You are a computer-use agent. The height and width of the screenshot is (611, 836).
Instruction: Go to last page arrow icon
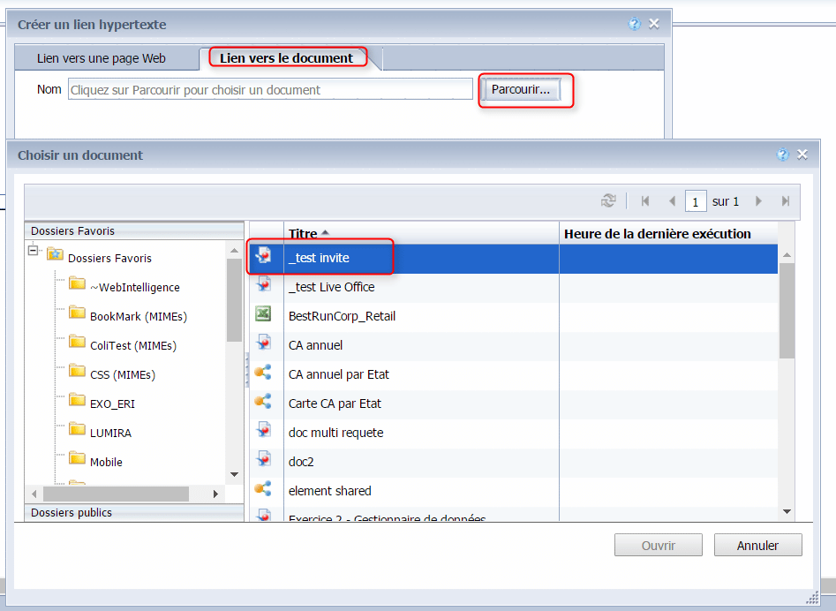tap(786, 201)
